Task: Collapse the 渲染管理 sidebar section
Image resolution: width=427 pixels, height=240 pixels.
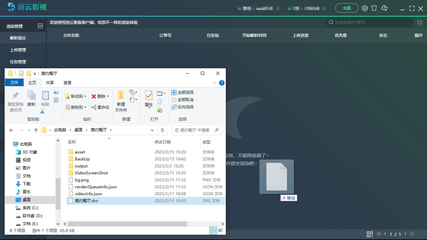Action: [40, 26]
